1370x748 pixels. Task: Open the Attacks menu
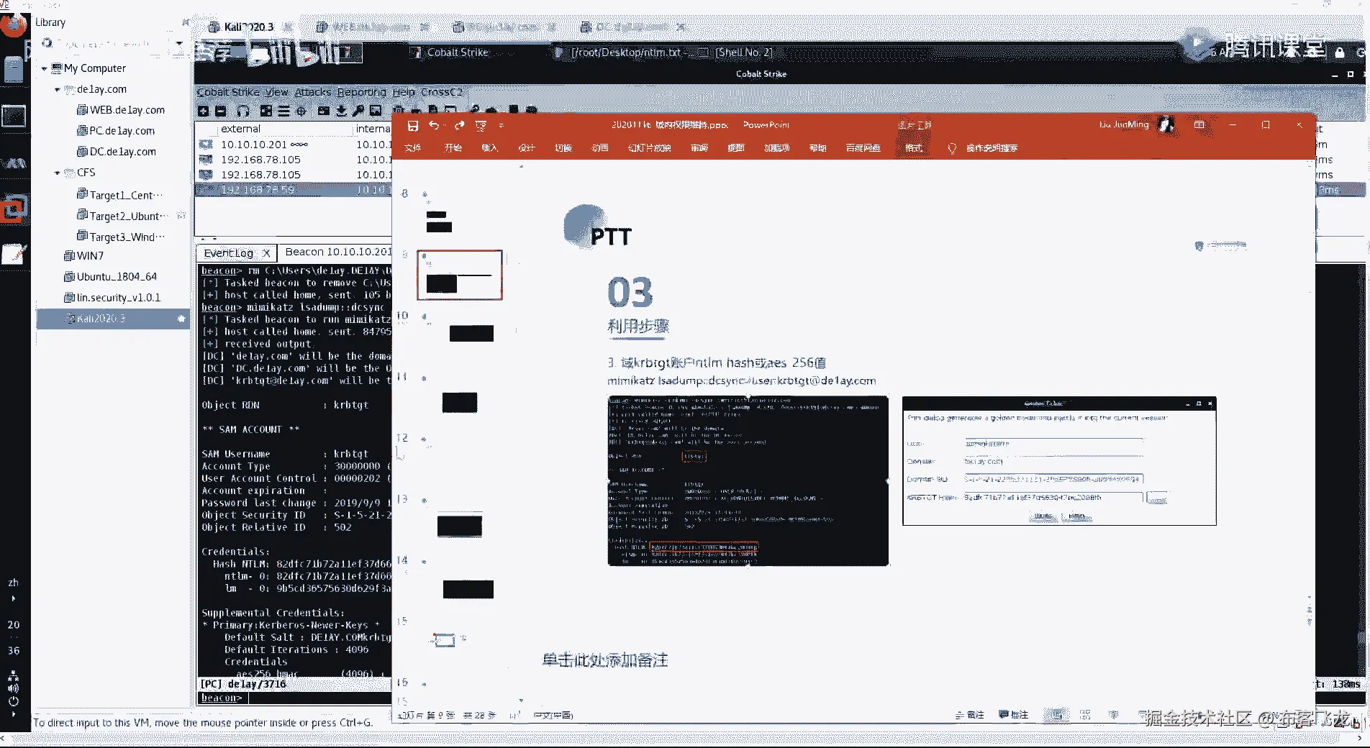click(313, 92)
